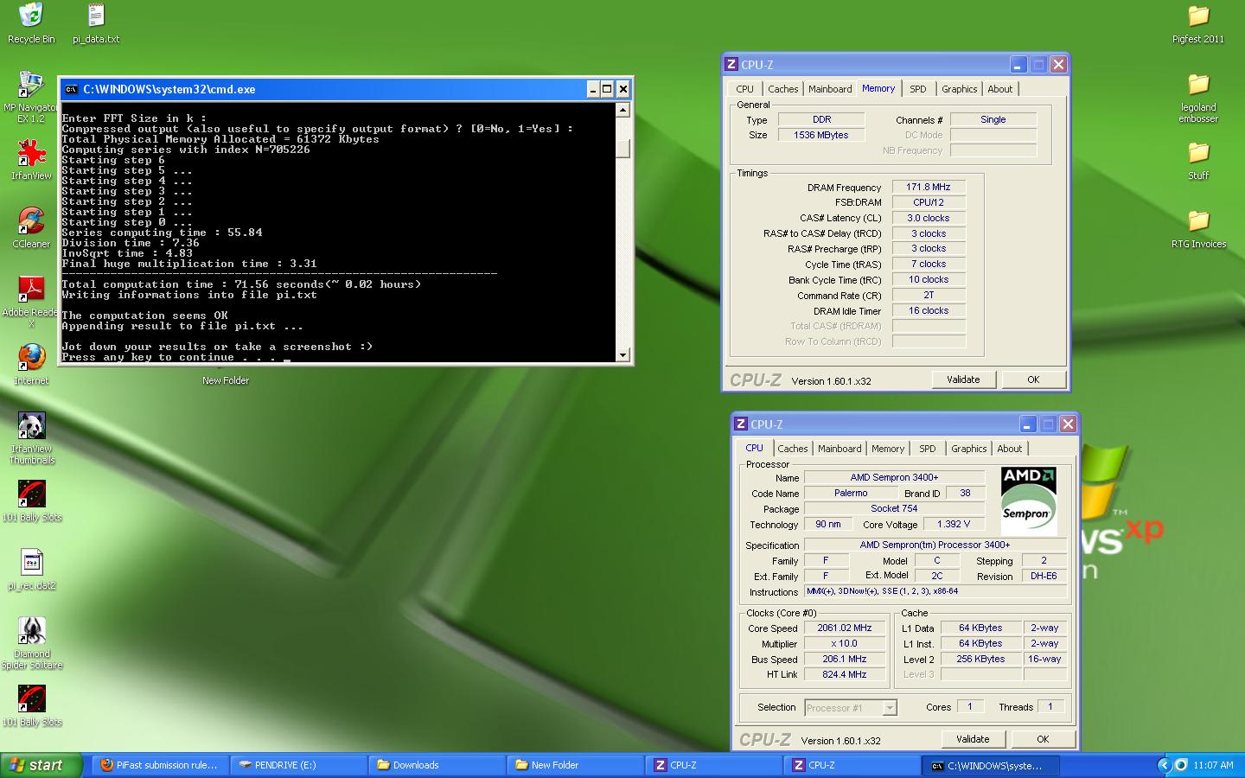The image size is (1245, 778).
Task: Click CPU-Z Z icon in Memory window title
Action: point(731,65)
